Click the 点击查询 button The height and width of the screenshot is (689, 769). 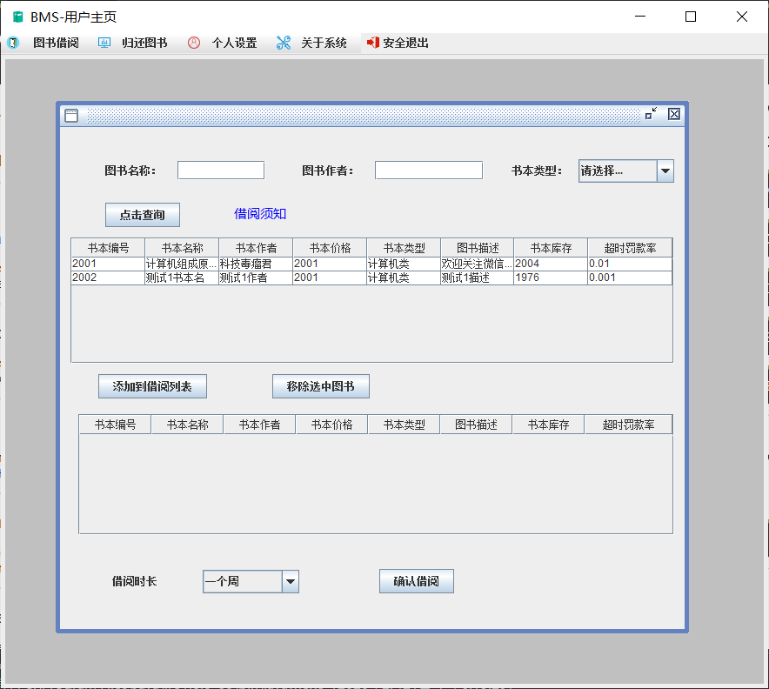(142, 215)
